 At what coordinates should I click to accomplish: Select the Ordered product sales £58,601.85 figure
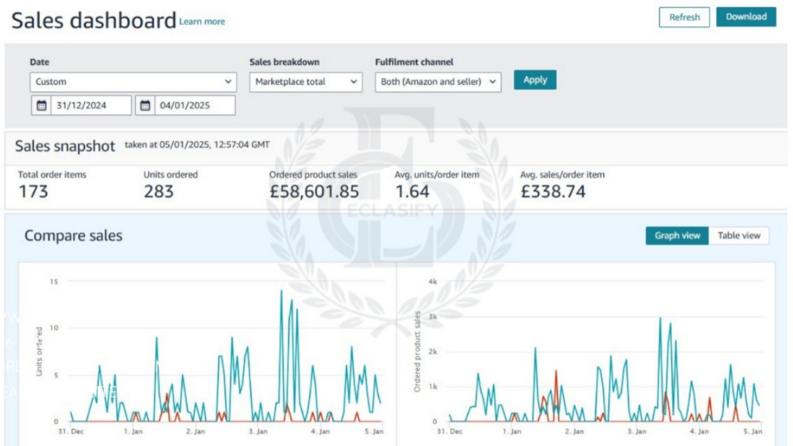coord(314,191)
